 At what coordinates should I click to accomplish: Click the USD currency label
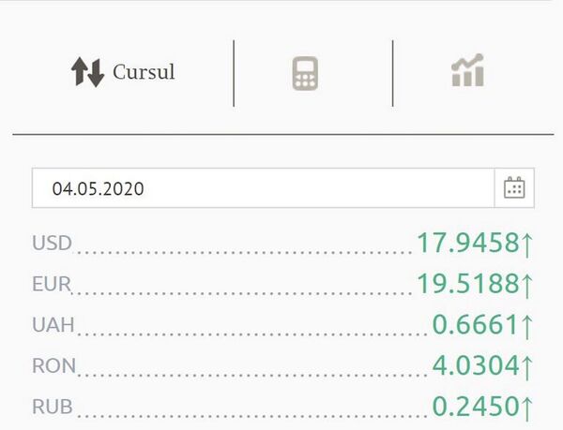point(52,244)
